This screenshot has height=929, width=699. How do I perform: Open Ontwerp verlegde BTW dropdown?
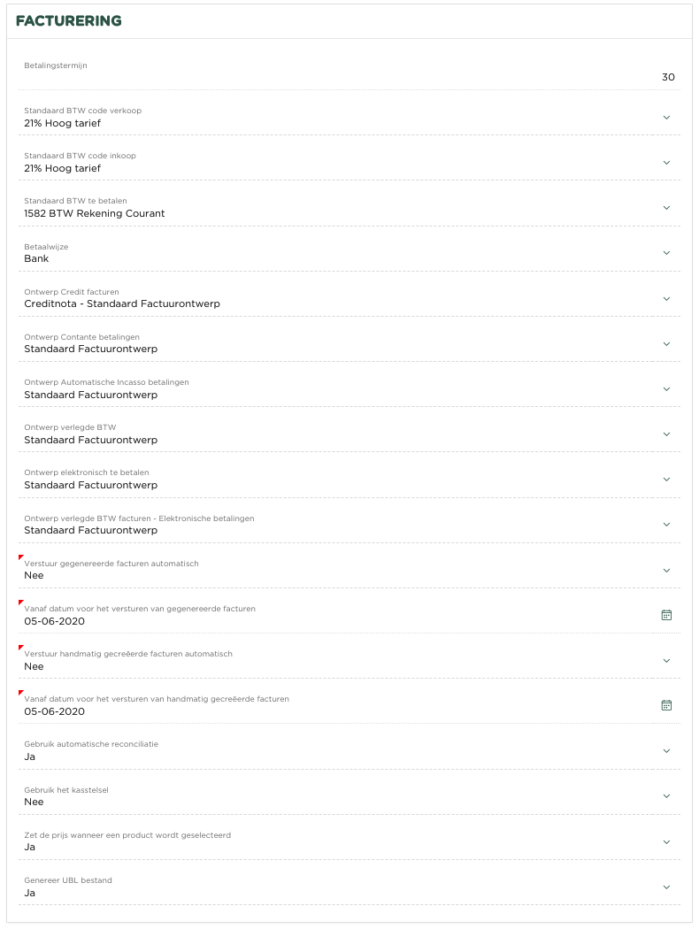pos(666,434)
